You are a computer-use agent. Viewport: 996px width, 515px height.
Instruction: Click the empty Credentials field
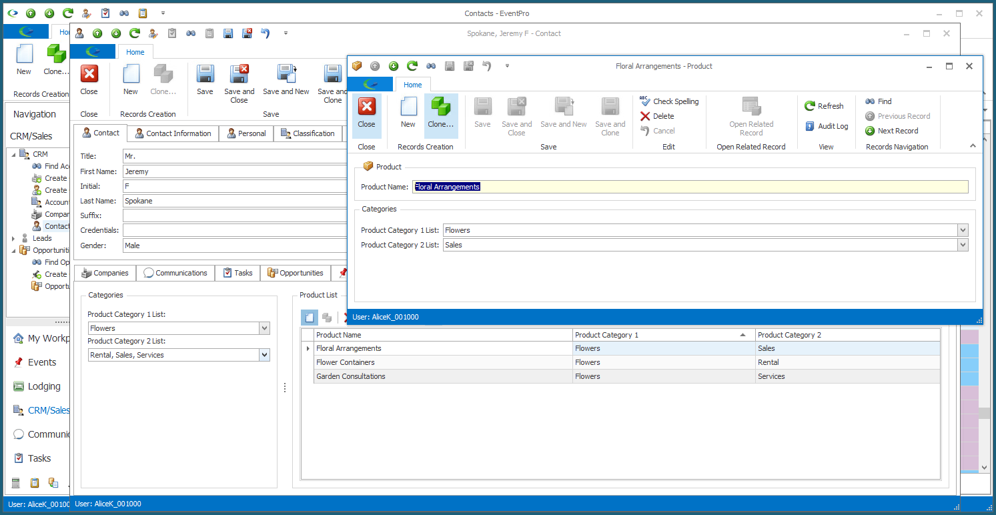point(235,230)
